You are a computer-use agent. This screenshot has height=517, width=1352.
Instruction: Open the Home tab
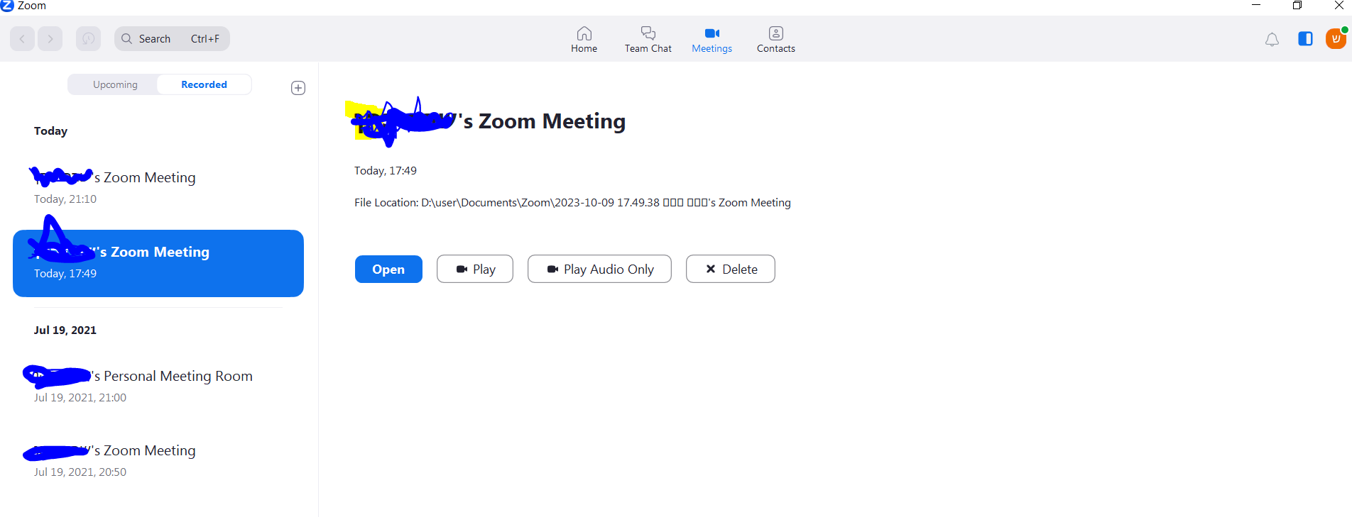coord(584,40)
